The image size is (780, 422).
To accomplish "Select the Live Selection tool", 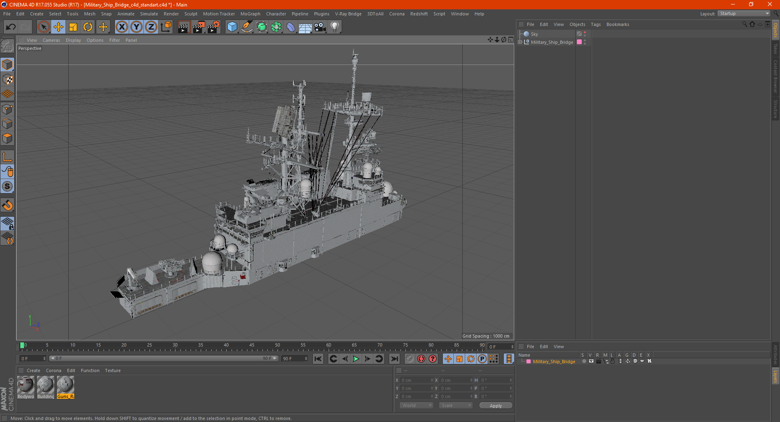I will (x=43, y=27).
